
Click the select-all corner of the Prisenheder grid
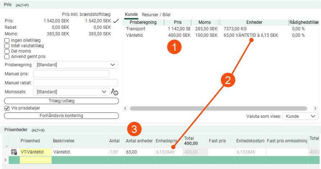(x=5, y=141)
